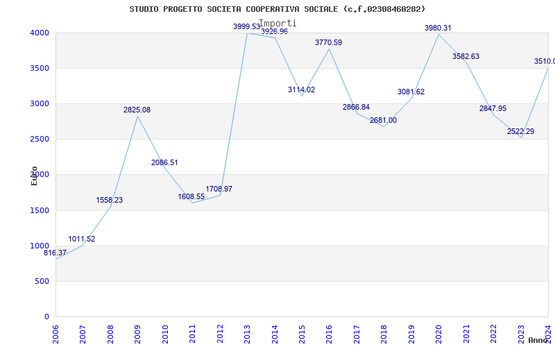Select the data label 1608.55
The width and height of the screenshot is (555, 347).
(191, 197)
